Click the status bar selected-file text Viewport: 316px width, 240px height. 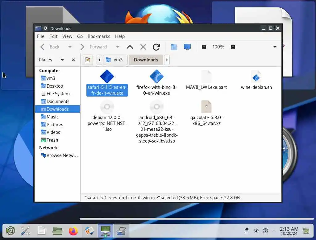(162, 198)
